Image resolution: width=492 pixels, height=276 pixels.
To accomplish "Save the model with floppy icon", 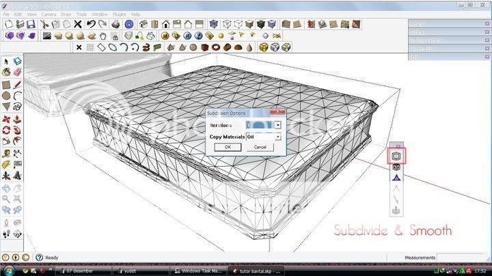I will coord(31,24).
